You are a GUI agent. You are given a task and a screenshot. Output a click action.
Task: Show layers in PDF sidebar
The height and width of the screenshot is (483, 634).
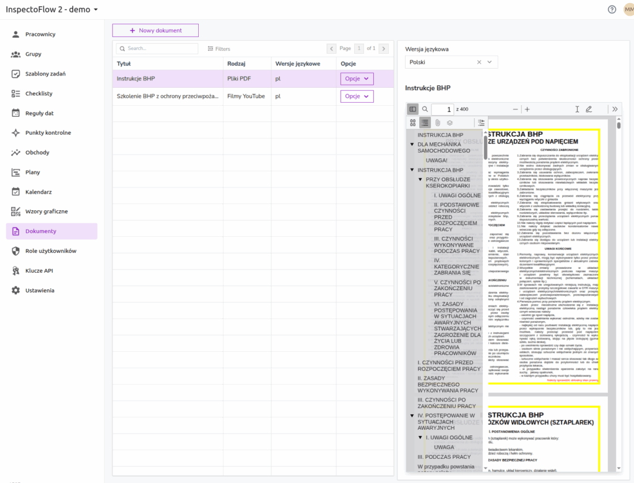tap(449, 122)
